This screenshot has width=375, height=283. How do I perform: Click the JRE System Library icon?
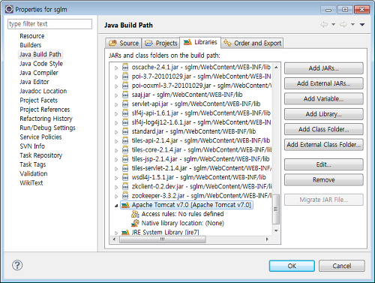coord(125,233)
